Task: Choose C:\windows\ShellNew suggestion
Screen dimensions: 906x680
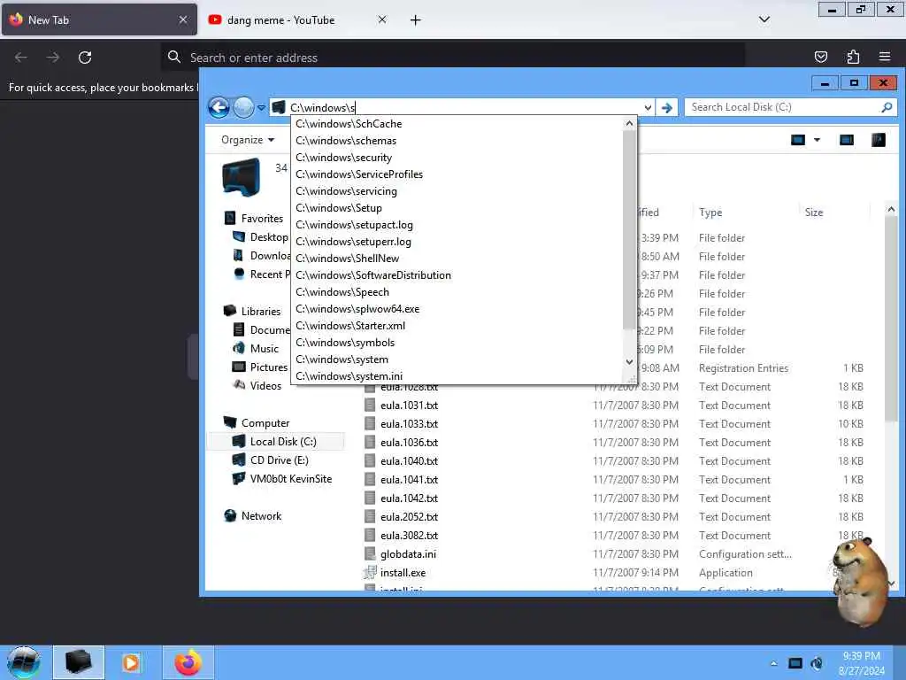Action: click(457, 258)
